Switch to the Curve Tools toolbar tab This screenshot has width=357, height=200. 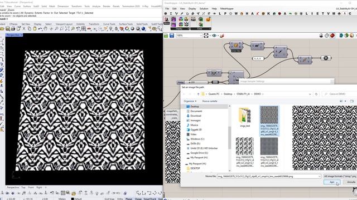coord(109,24)
